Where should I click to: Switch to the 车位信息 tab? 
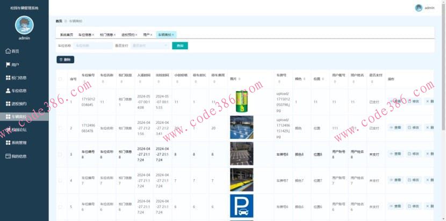[85, 35]
